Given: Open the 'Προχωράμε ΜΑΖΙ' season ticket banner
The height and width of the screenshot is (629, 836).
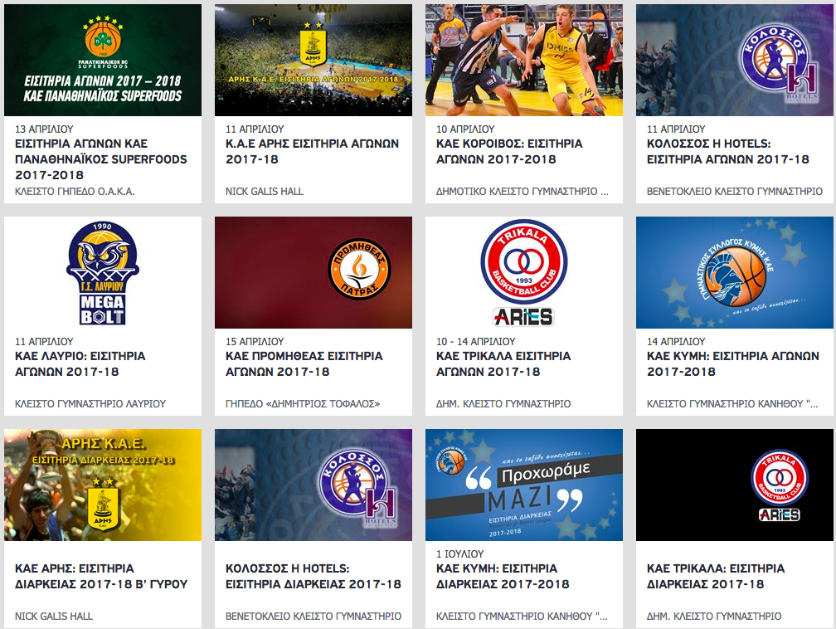Looking at the screenshot, I should click(523, 485).
